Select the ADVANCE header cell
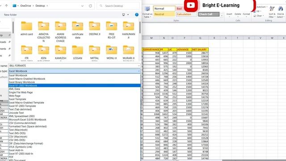 [184, 50]
